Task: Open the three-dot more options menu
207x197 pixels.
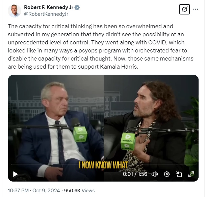Action: point(196,9)
